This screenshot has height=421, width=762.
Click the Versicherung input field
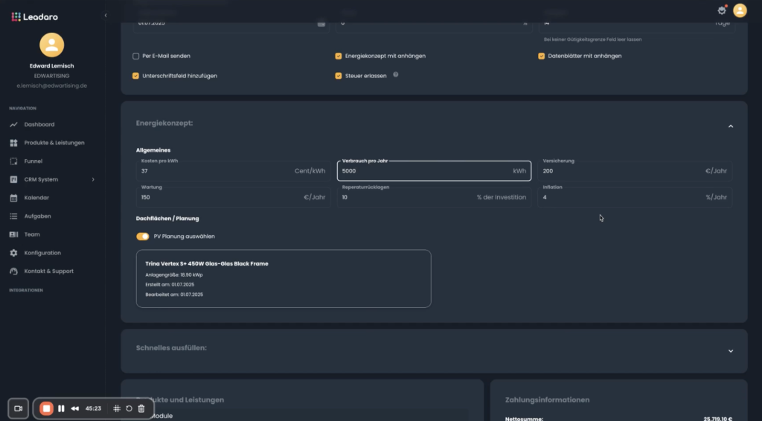[x=635, y=171]
